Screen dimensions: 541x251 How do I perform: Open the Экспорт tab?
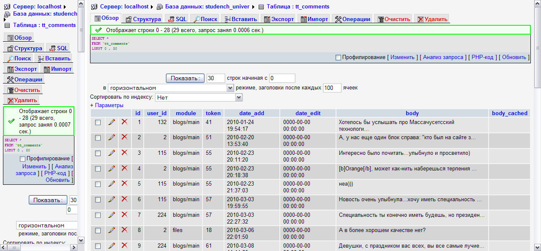[x=279, y=19]
